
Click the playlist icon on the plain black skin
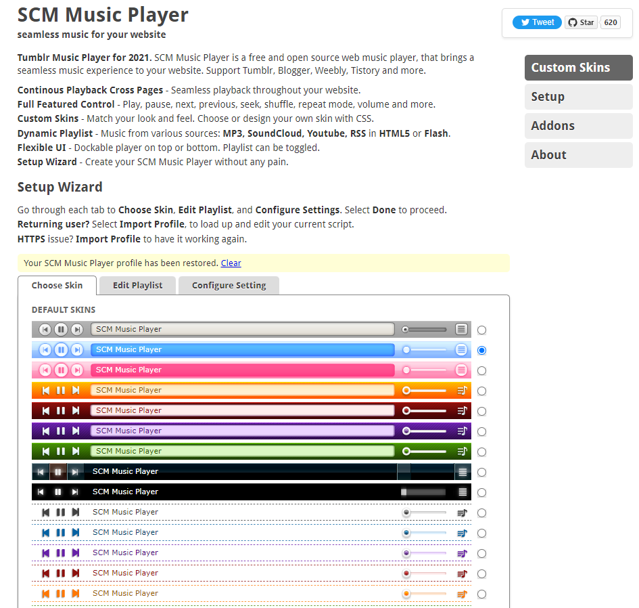463,492
